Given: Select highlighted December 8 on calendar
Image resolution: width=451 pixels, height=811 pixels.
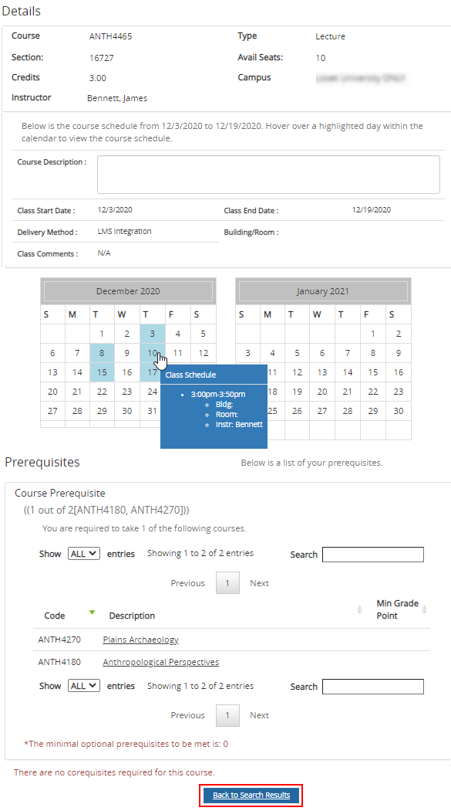Looking at the screenshot, I should [x=103, y=353].
